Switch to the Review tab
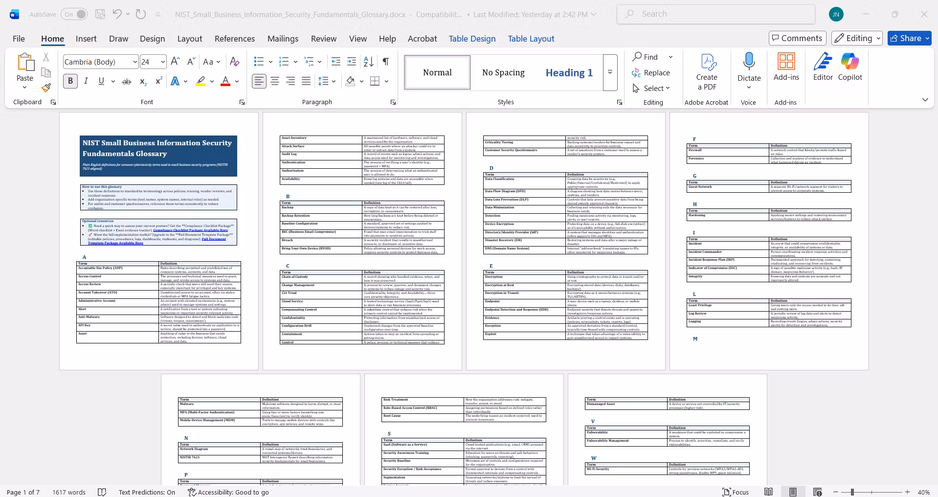The height and width of the screenshot is (497, 938). (324, 39)
